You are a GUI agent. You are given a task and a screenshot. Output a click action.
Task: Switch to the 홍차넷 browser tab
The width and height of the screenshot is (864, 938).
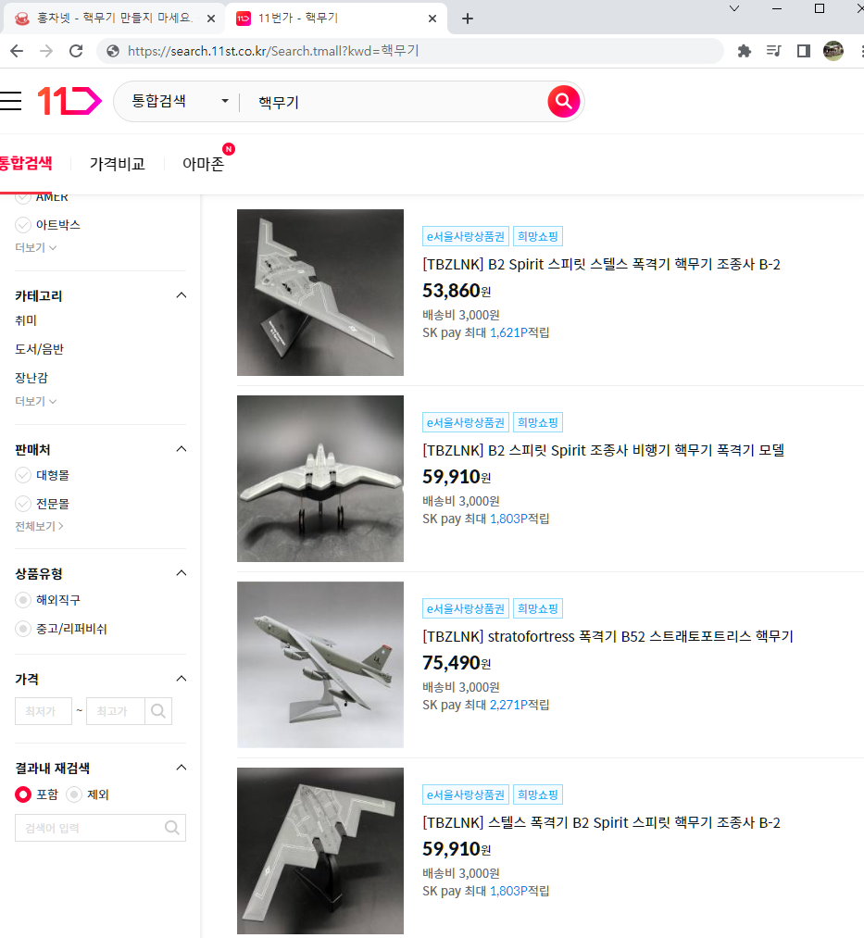[x=112, y=19]
